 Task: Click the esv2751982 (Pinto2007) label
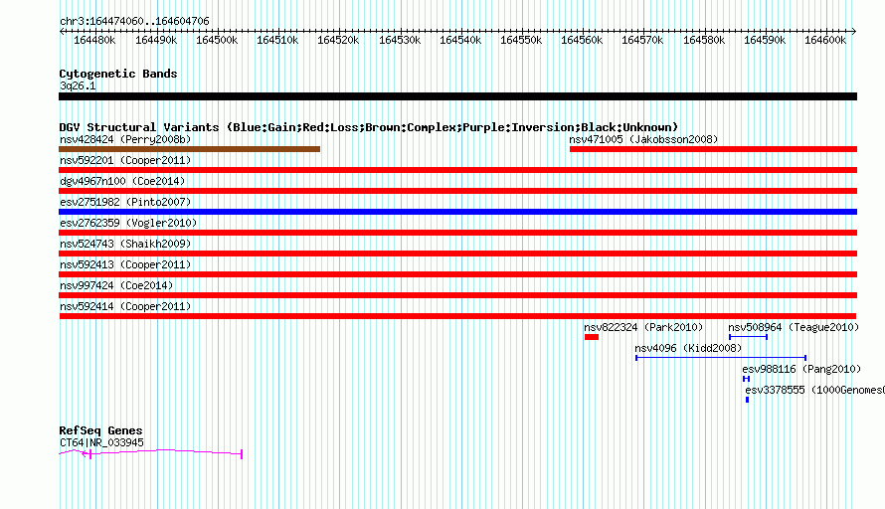pos(125,202)
